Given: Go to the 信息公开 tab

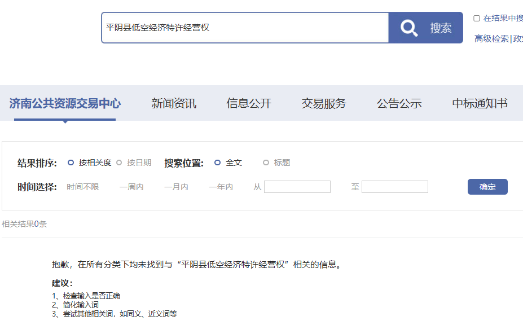Looking at the screenshot, I should 249,103.
